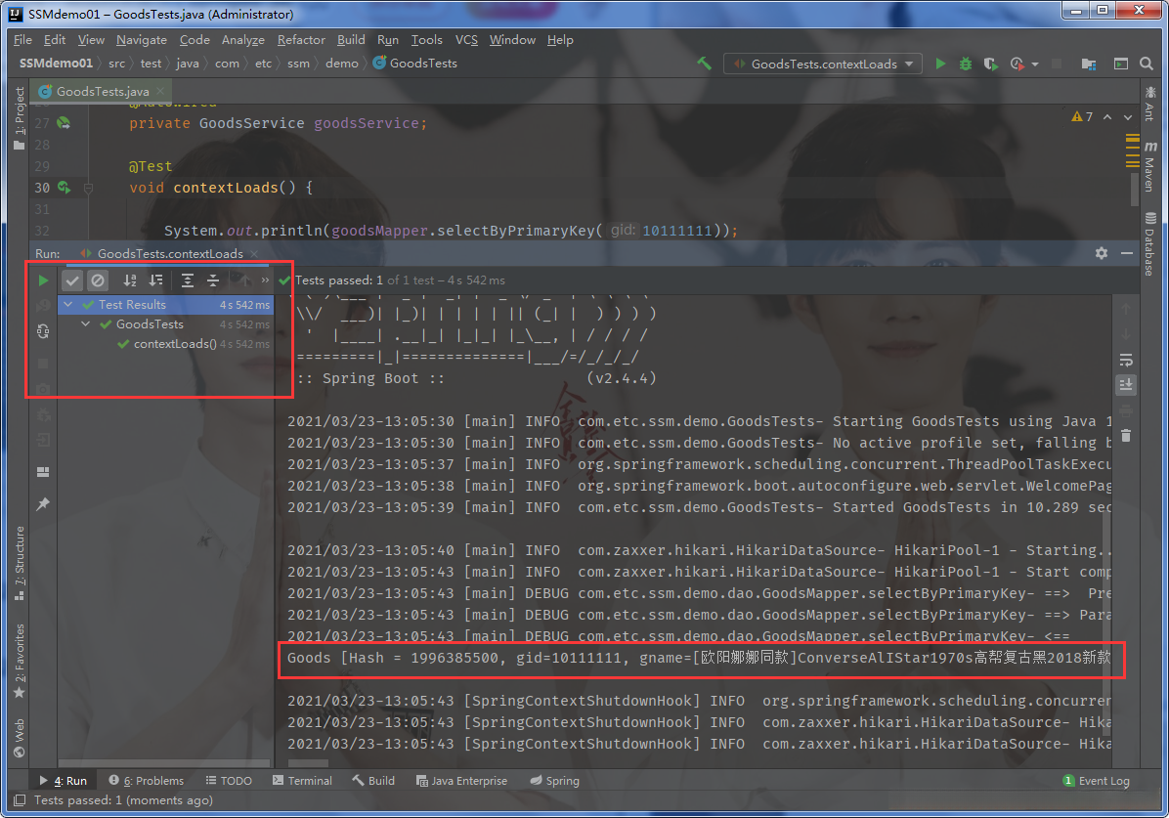Viewport: 1169px width, 818px height.
Task: Collapse the GoodsTests tree node
Action: pyautogui.click(x=86, y=323)
